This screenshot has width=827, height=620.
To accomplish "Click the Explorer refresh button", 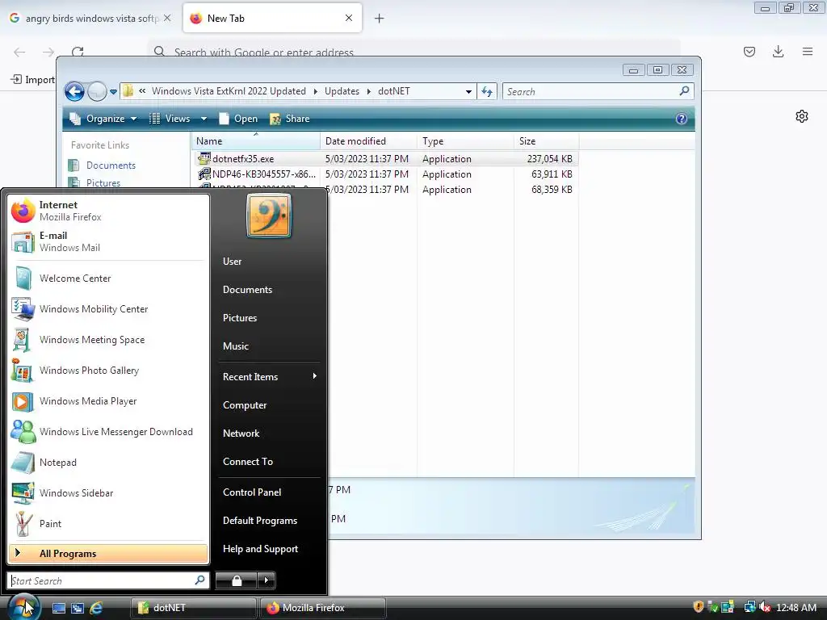I will (487, 92).
